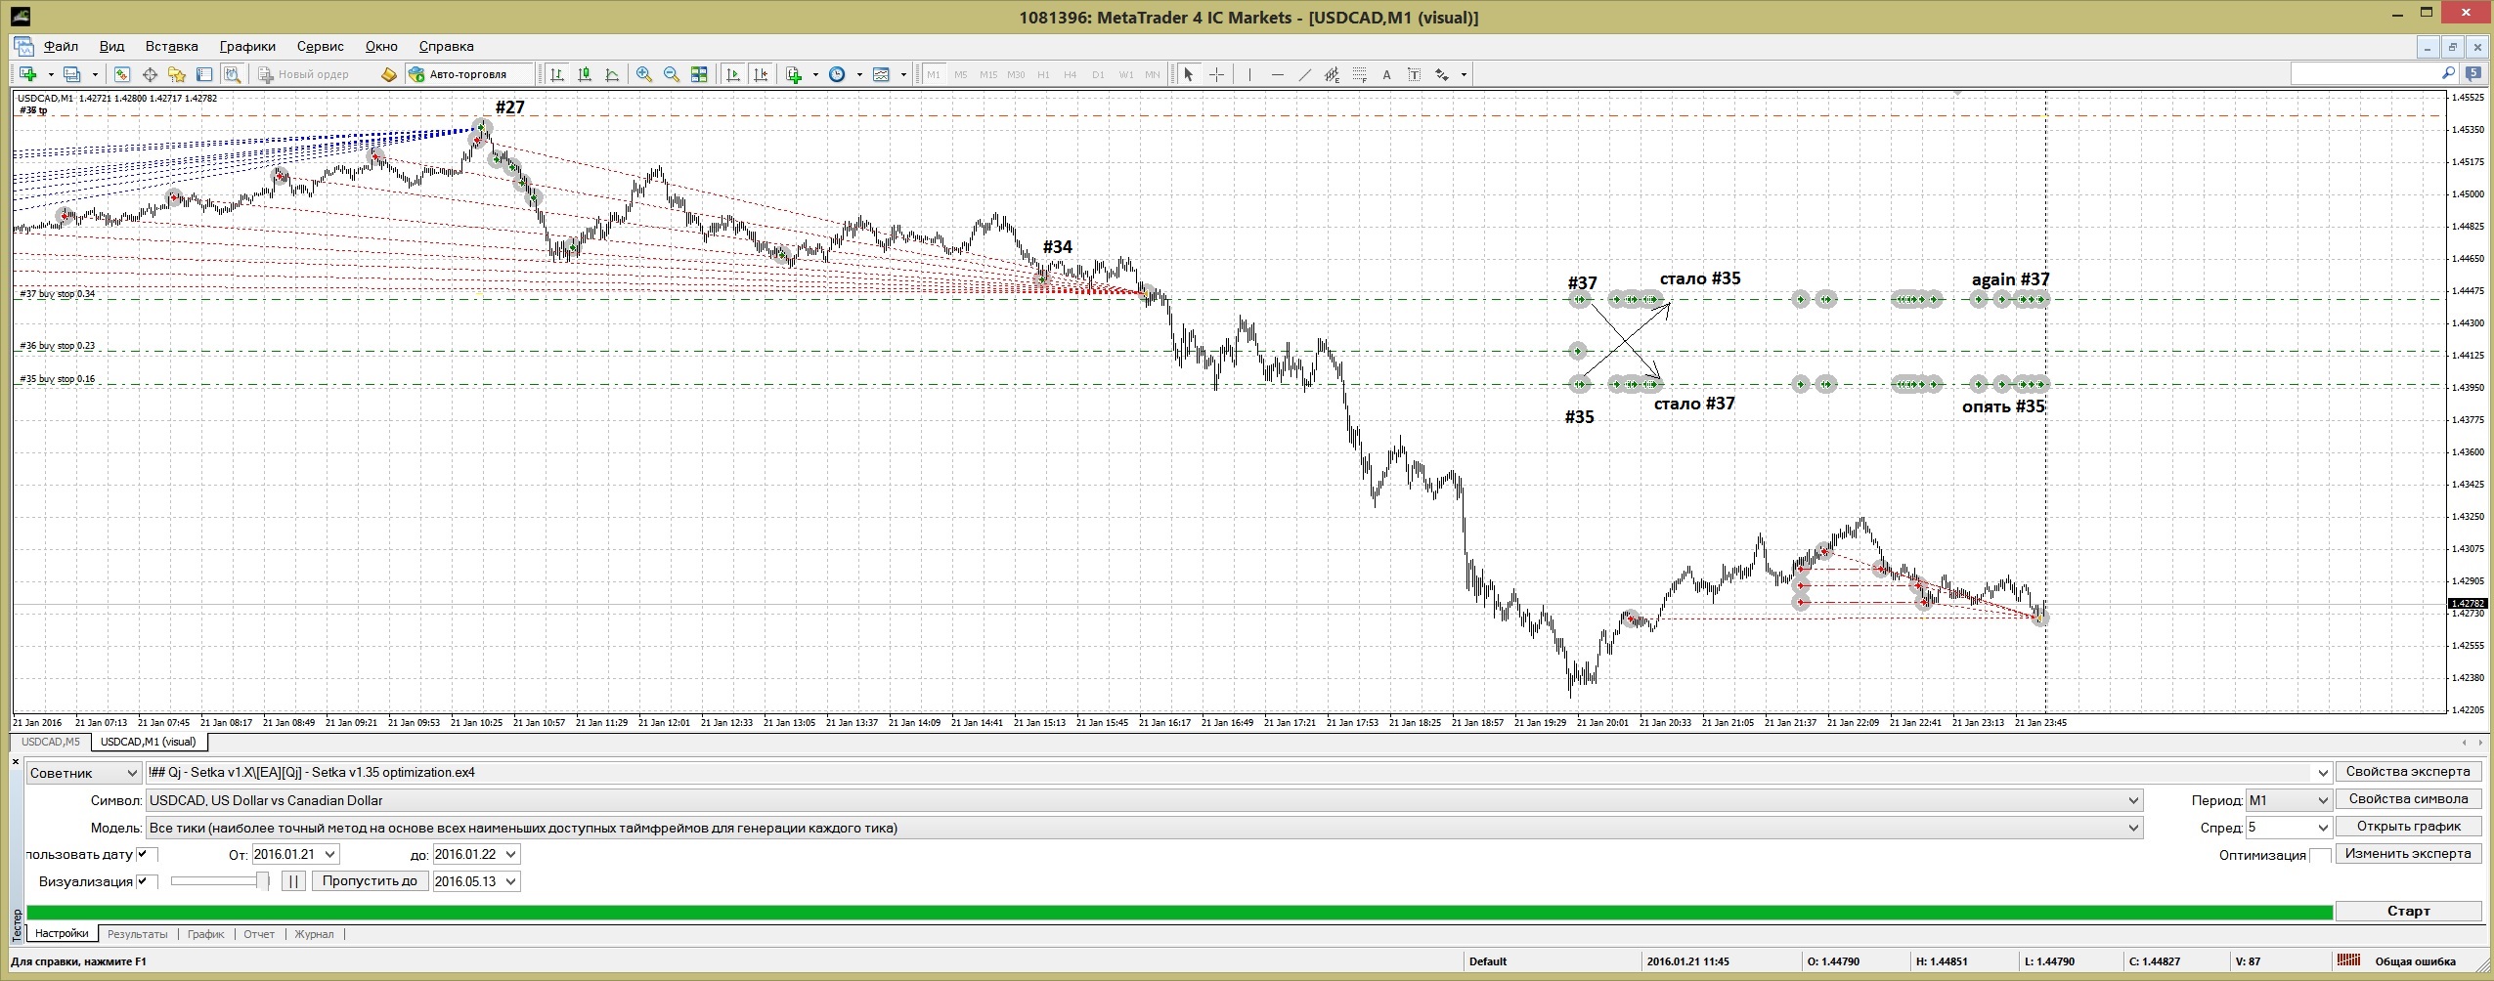Screen dimensions: 2494x981
Task: Create a new chart via toolbar icon
Action: [27, 74]
